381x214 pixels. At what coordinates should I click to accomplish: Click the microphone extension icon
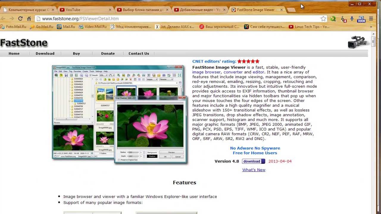[x=352, y=18]
